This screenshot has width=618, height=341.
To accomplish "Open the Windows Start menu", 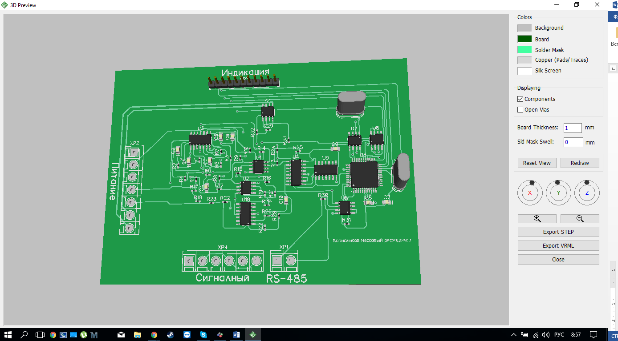I will tap(8, 334).
